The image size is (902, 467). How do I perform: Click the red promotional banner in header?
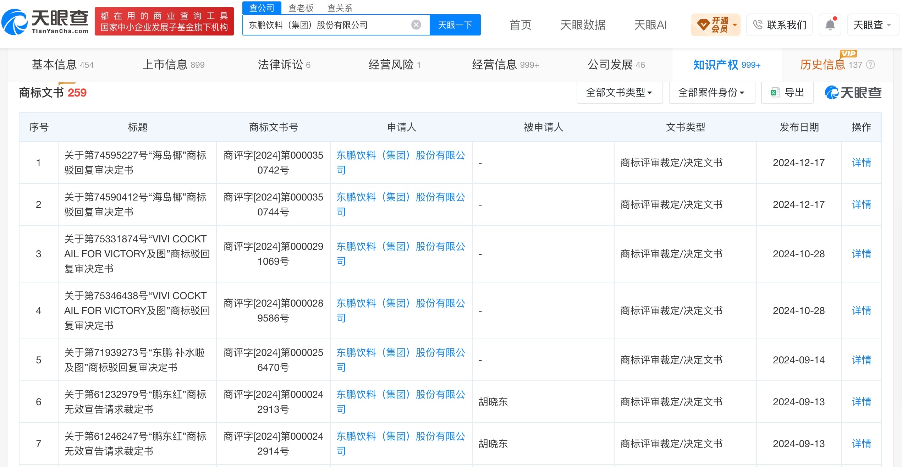(164, 21)
